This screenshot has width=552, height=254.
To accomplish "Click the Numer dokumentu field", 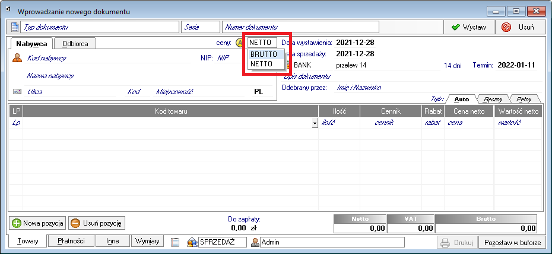I will [300, 27].
